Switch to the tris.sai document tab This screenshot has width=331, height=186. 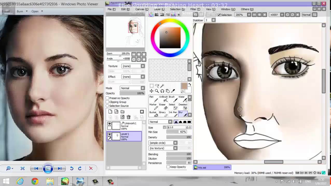pos(212,167)
